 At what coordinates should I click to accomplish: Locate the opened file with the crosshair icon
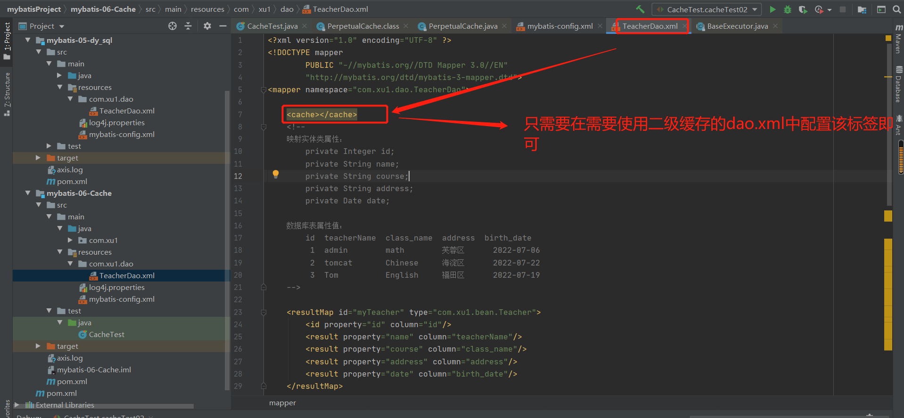tap(173, 26)
